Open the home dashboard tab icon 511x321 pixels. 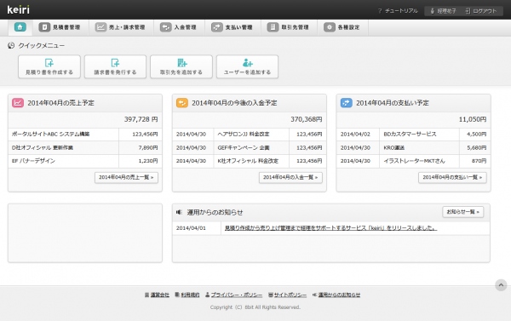tap(20, 27)
